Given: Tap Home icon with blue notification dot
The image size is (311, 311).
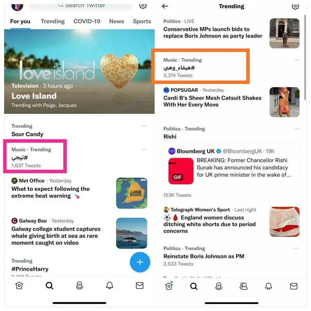Looking at the screenshot, I should coord(169,286).
